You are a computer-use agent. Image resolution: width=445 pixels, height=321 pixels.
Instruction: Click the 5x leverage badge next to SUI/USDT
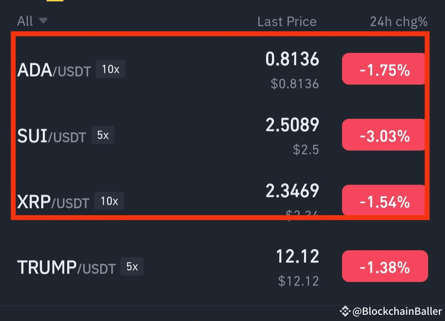pos(102,134)
